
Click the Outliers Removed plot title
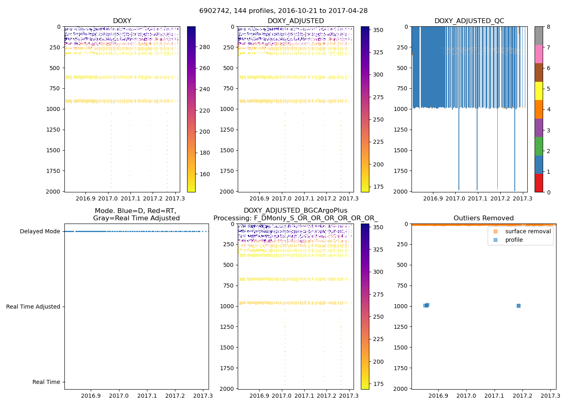point(483,218)
